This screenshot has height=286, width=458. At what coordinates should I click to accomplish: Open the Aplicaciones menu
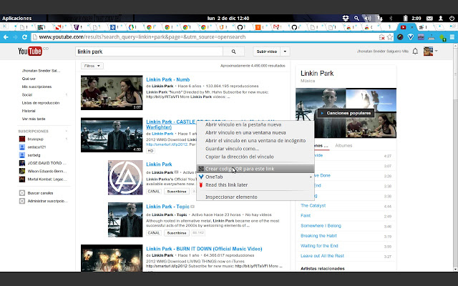[16, 18]
